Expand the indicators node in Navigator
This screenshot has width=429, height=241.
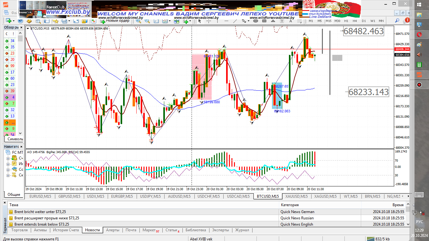tap(8, 163)
